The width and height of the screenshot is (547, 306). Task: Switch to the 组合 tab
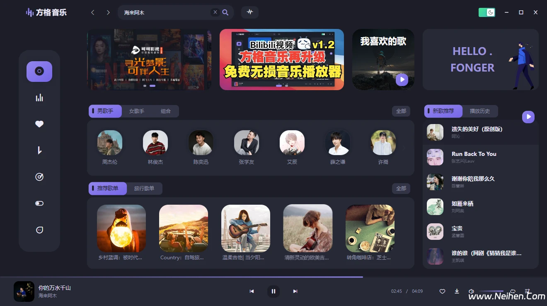pos(166,111)
